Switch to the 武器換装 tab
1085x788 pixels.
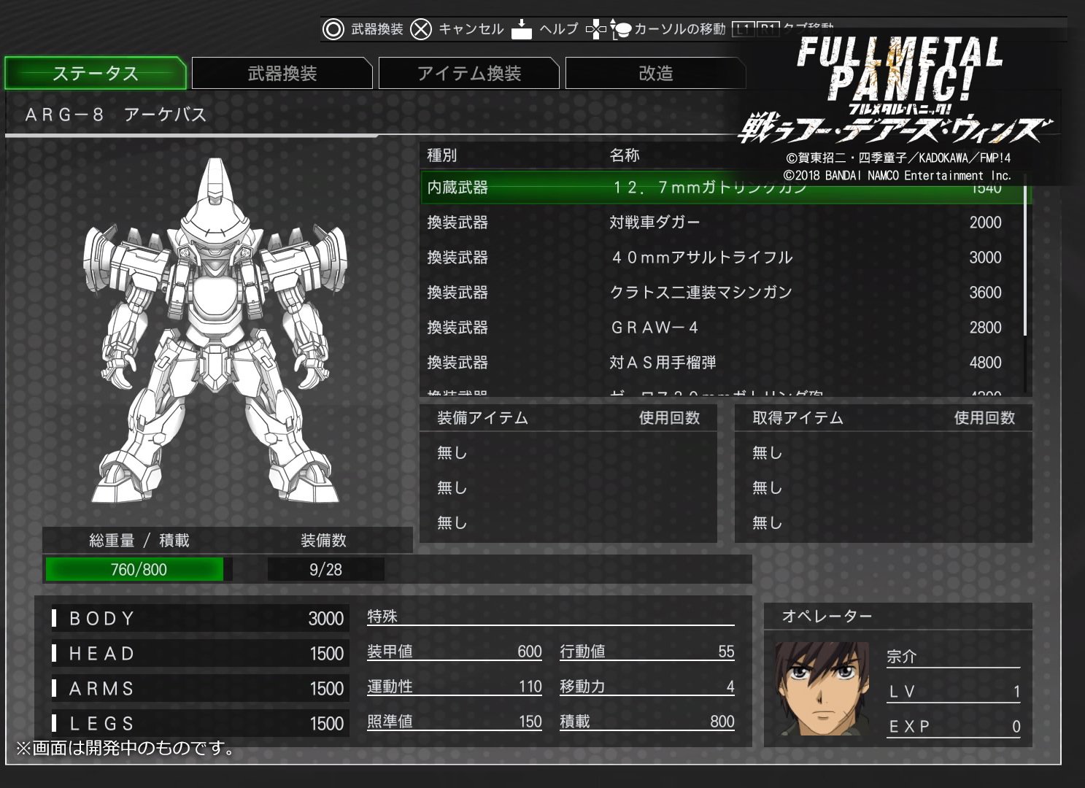282,74
